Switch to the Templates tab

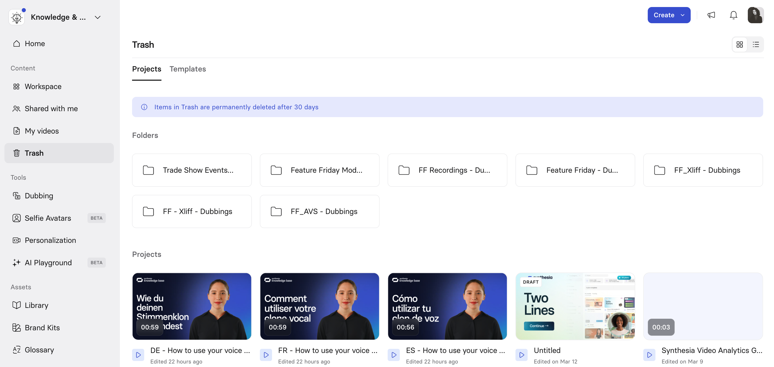point(187,69)
